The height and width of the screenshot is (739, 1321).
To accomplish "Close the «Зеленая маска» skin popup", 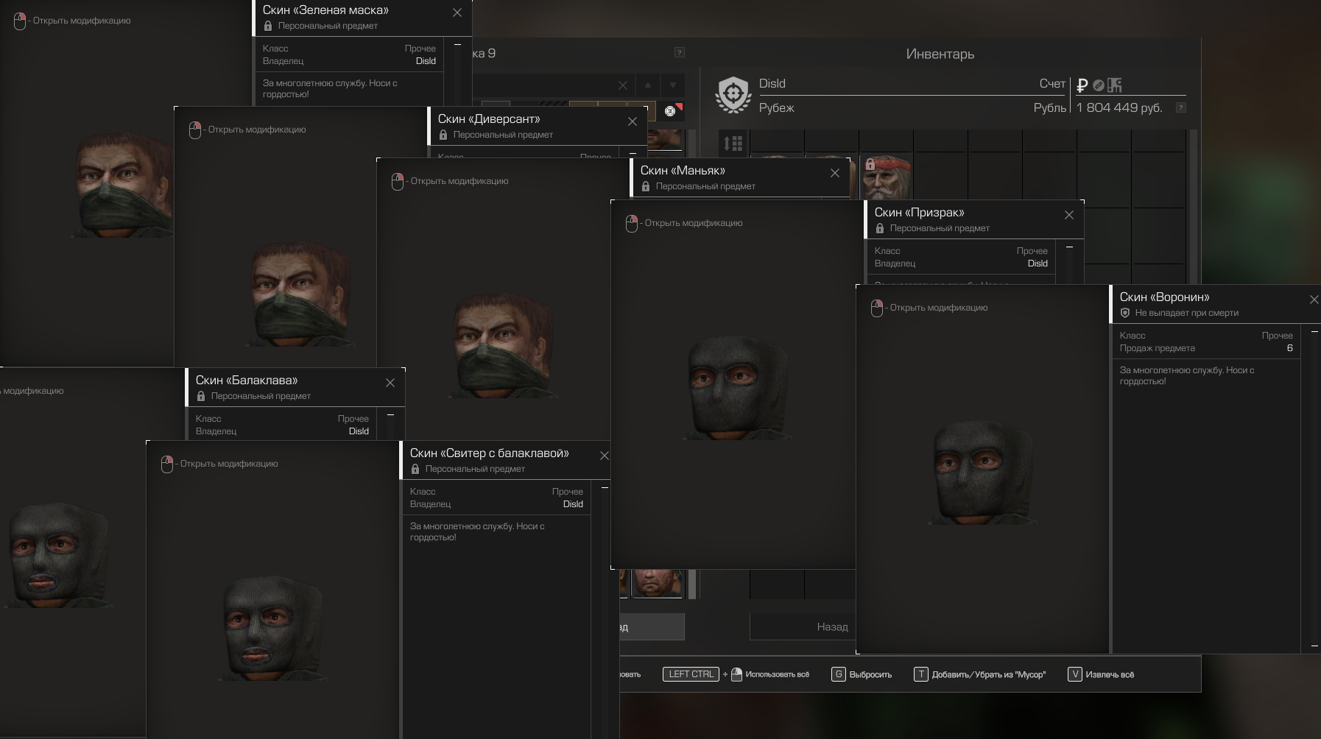I will pyautogui.click(x=457, y=13).
